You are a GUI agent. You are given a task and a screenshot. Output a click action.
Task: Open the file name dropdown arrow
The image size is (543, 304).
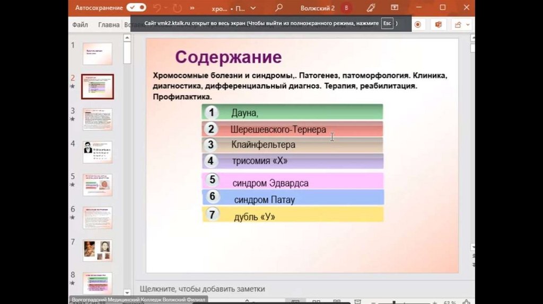point(253,8)
